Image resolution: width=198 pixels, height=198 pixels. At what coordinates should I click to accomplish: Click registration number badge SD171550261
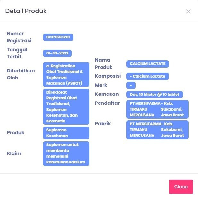pyautogui.click(x=58, y=37)
